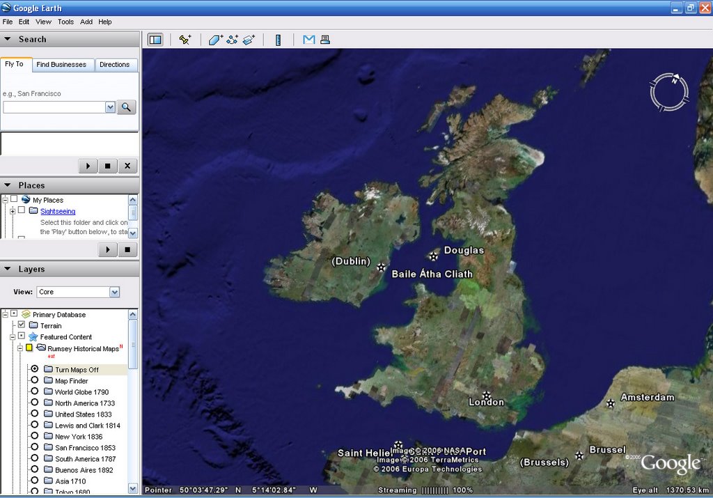
Task: Toggle the Featured Content checkbox
Action: pos(22,336)
